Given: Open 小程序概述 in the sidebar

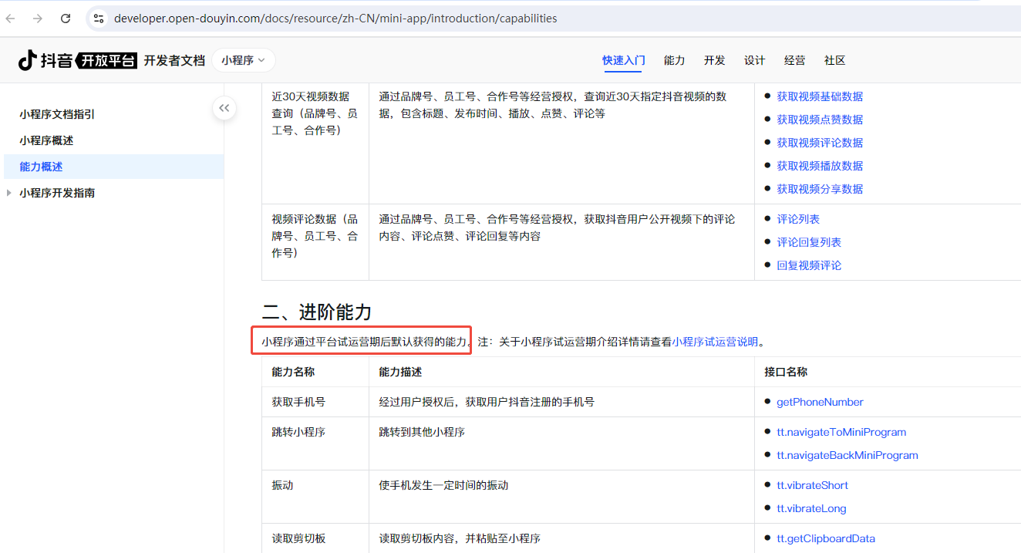Looking at the screenshot, I should pyautogui.click(x=46, y=140).
